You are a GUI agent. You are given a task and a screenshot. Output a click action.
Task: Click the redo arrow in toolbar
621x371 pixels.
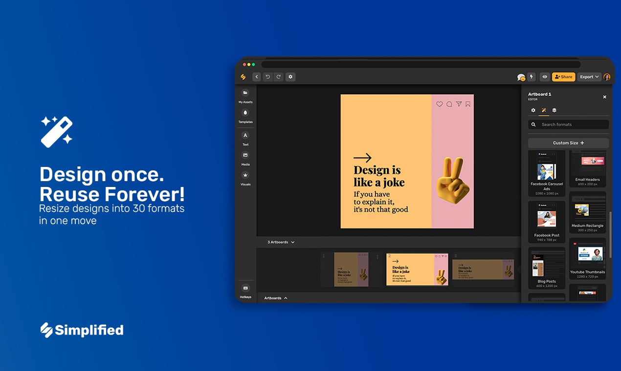(278, 77)
